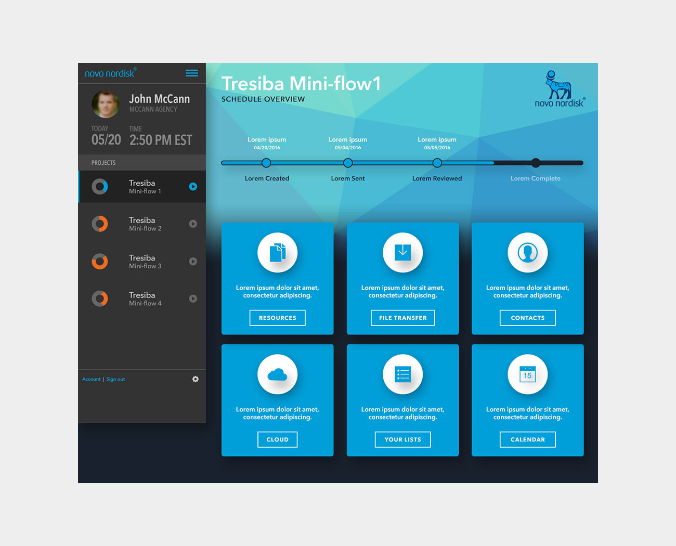This screenshot has width=676, height=546.
Task: Click the download icon on File Transfer card
Action: (403, 252)
